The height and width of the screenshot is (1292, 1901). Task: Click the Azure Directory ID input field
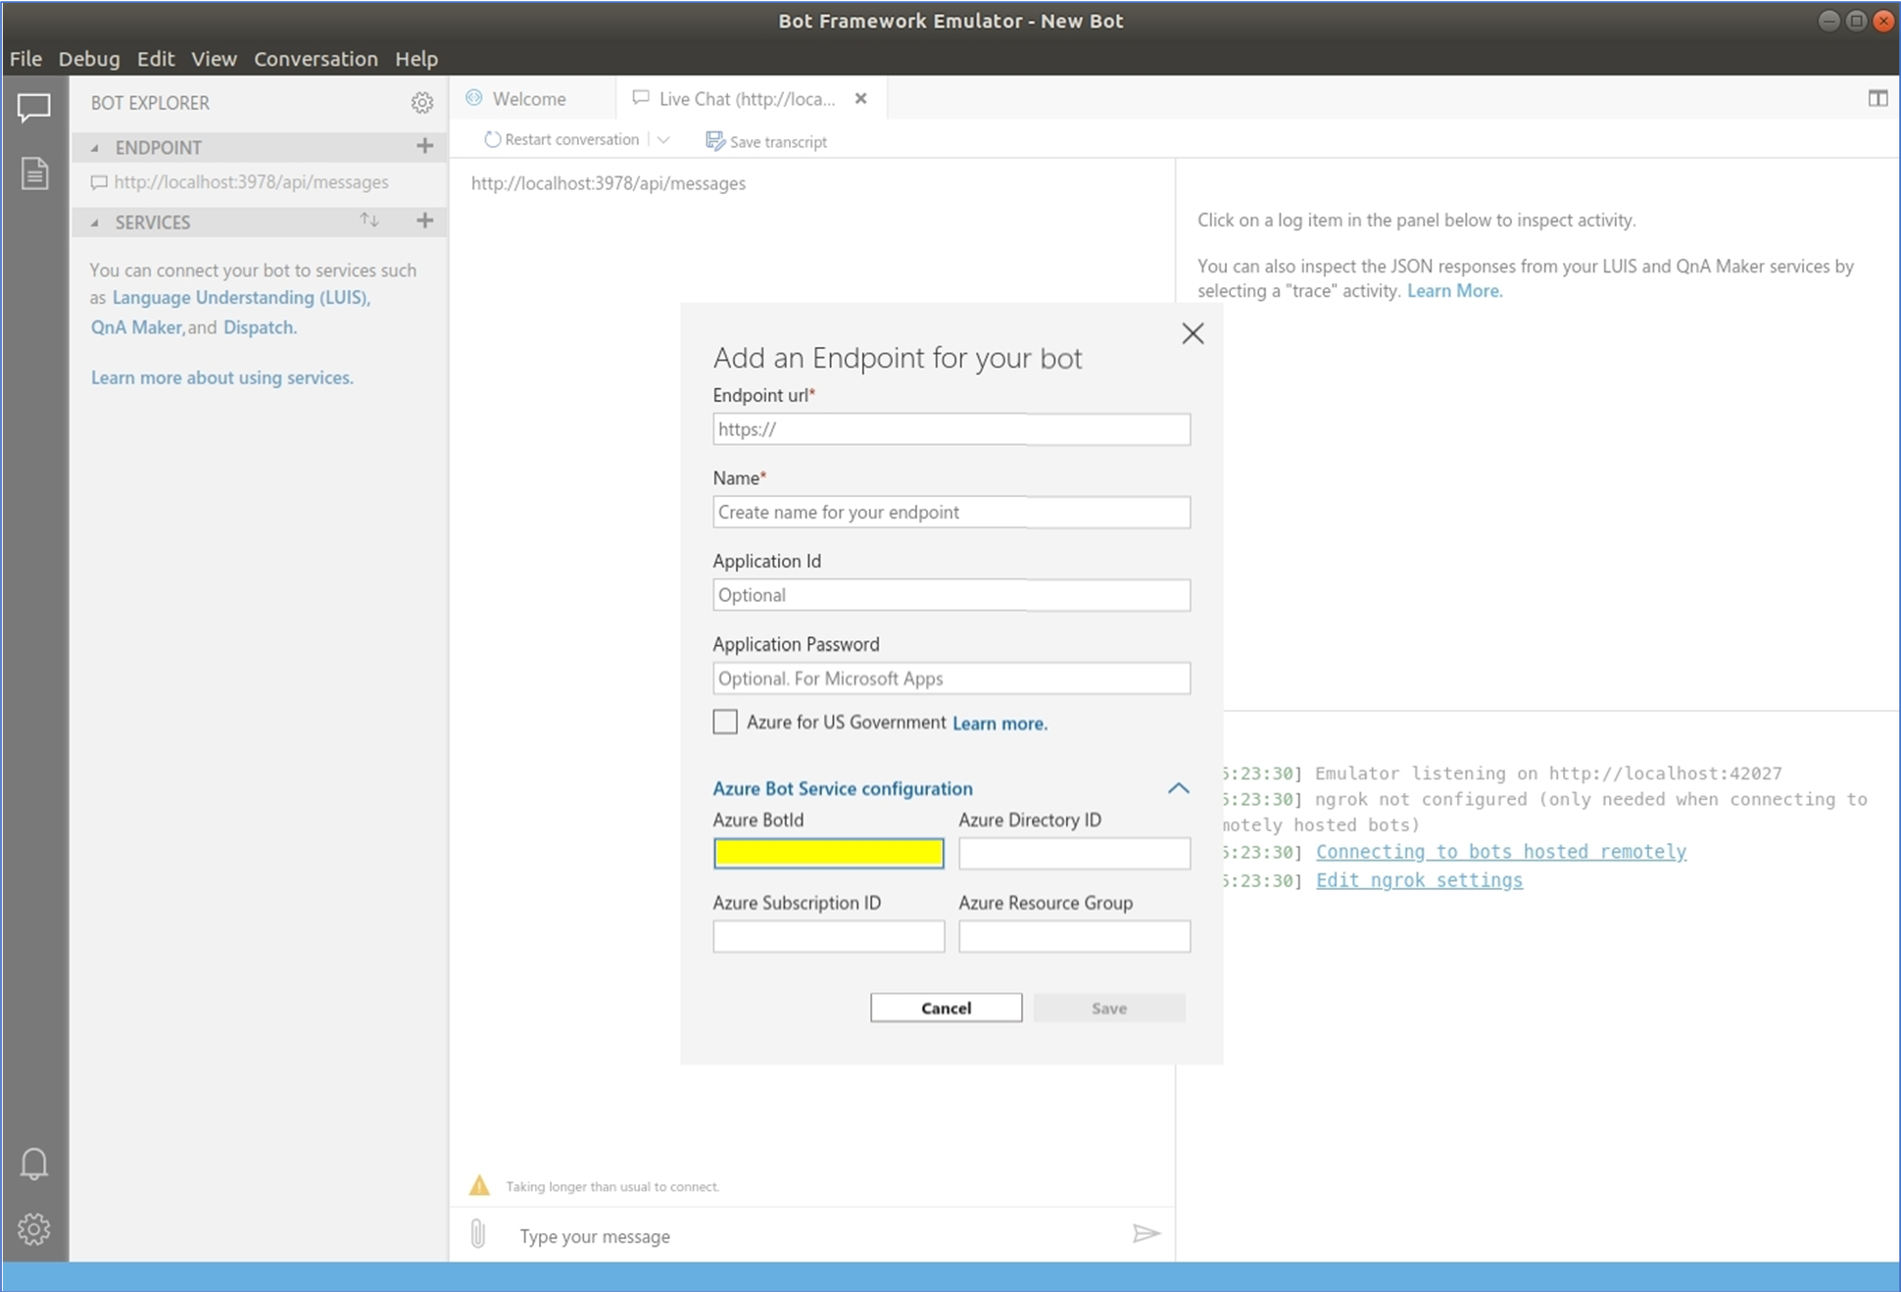point(1074,853)
